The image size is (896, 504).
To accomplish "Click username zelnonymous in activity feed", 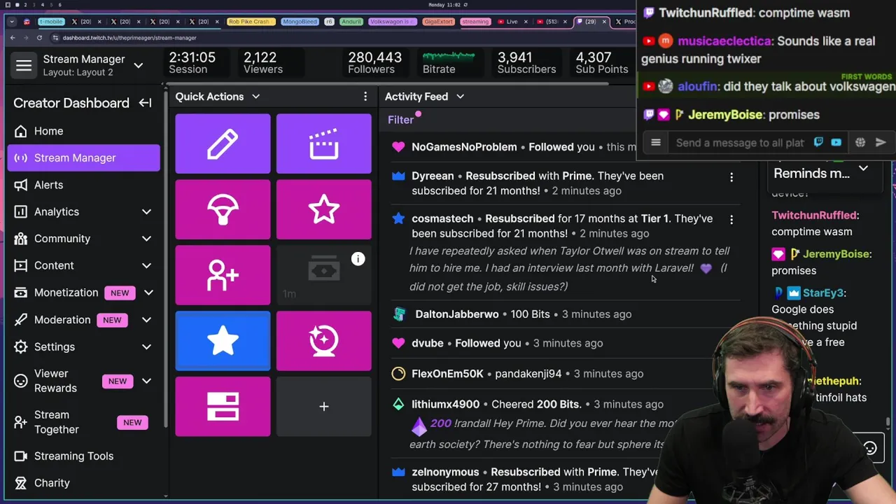I will point(445,472).
